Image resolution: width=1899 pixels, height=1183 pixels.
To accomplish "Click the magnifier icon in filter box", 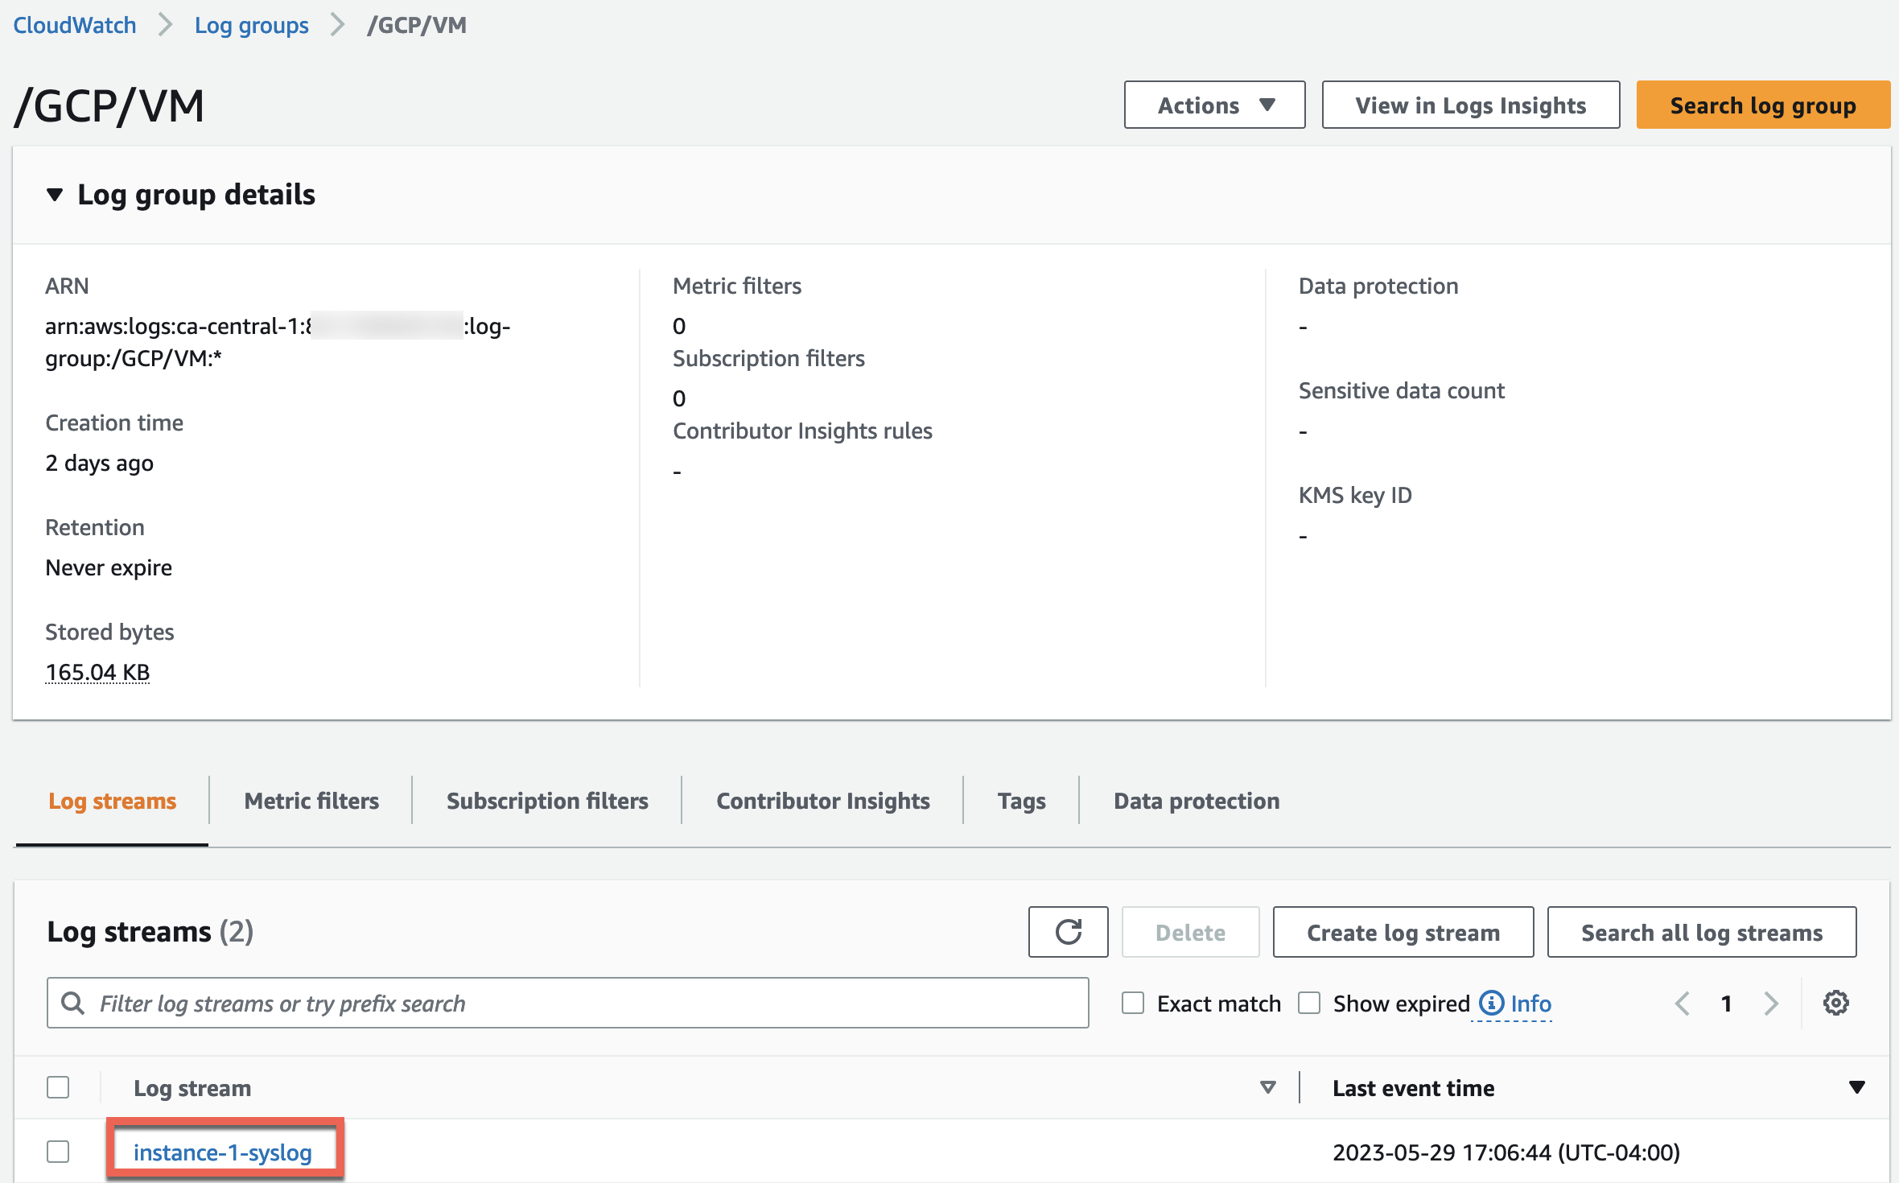I will (x=74, y=1003).
